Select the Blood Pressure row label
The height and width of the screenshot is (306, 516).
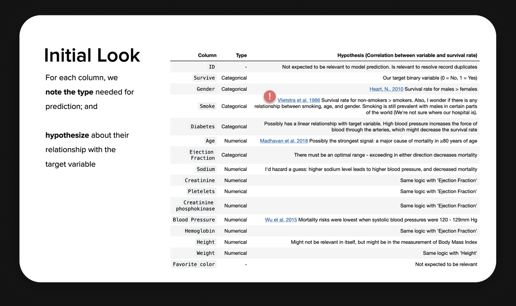pyautogui.click(x=193, y=220)
